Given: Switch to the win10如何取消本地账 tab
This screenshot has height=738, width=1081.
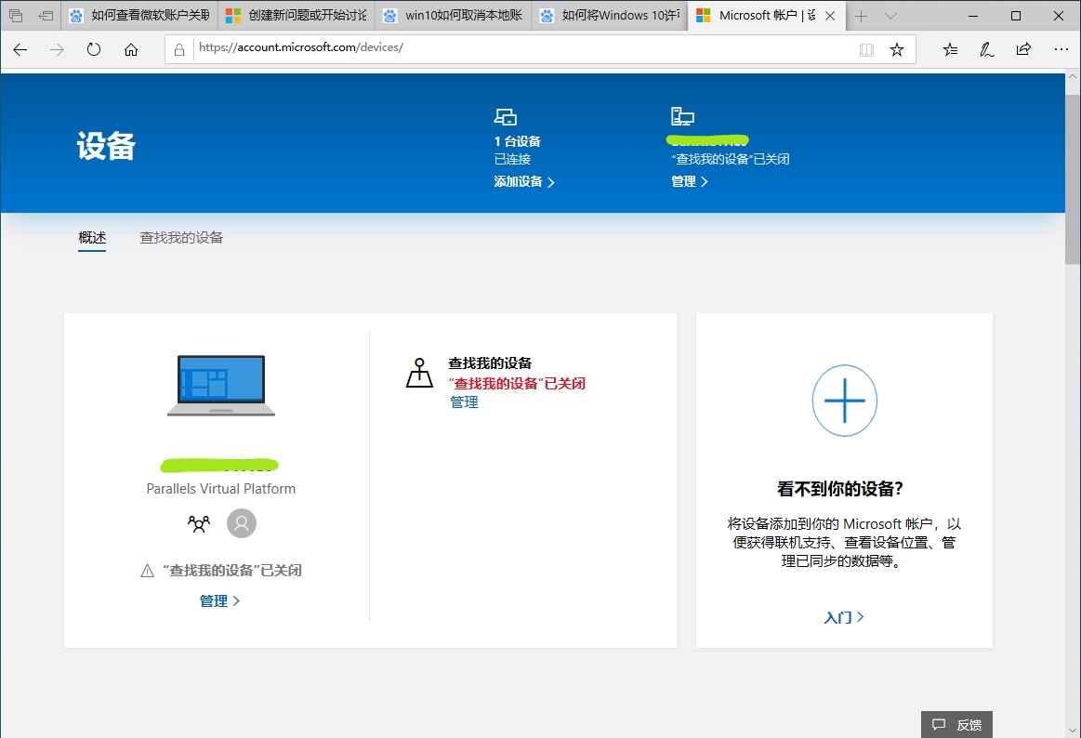Looking at the screenshot, I should tap(454, 15).
